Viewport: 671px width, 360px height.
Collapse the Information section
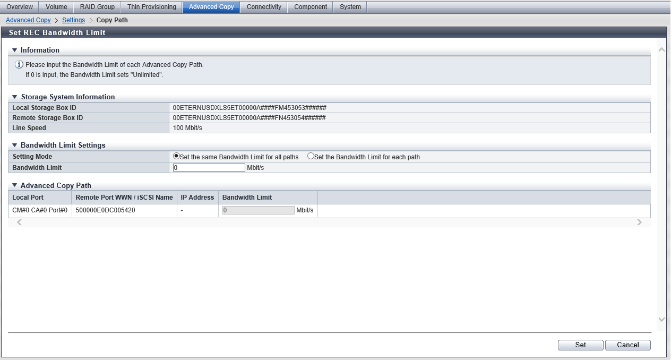coord(15,50)
